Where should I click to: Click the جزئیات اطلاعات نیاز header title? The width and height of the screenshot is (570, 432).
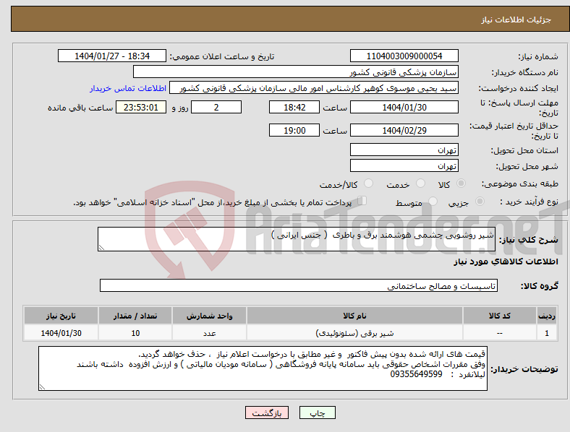[x=516, y=20]
